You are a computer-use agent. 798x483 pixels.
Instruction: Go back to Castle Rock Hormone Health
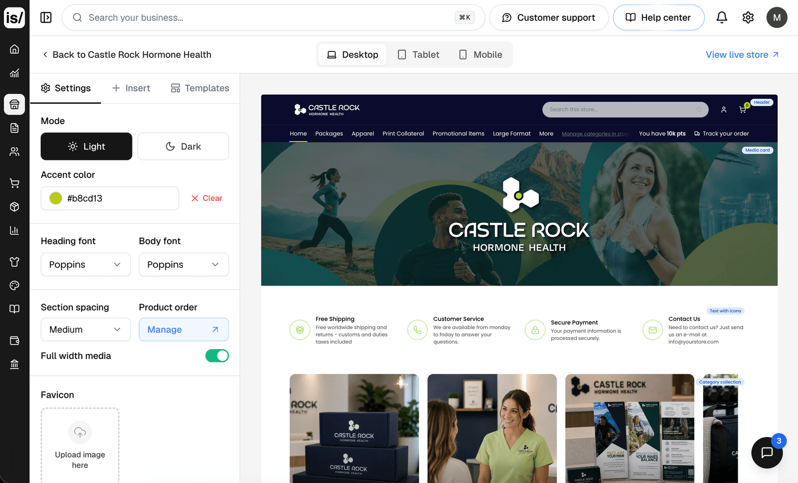[127, 55]
